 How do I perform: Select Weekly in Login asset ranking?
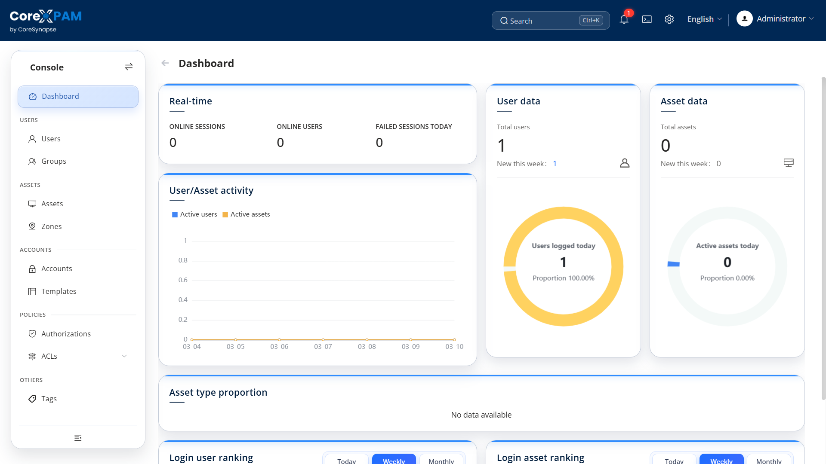[721, 459]
